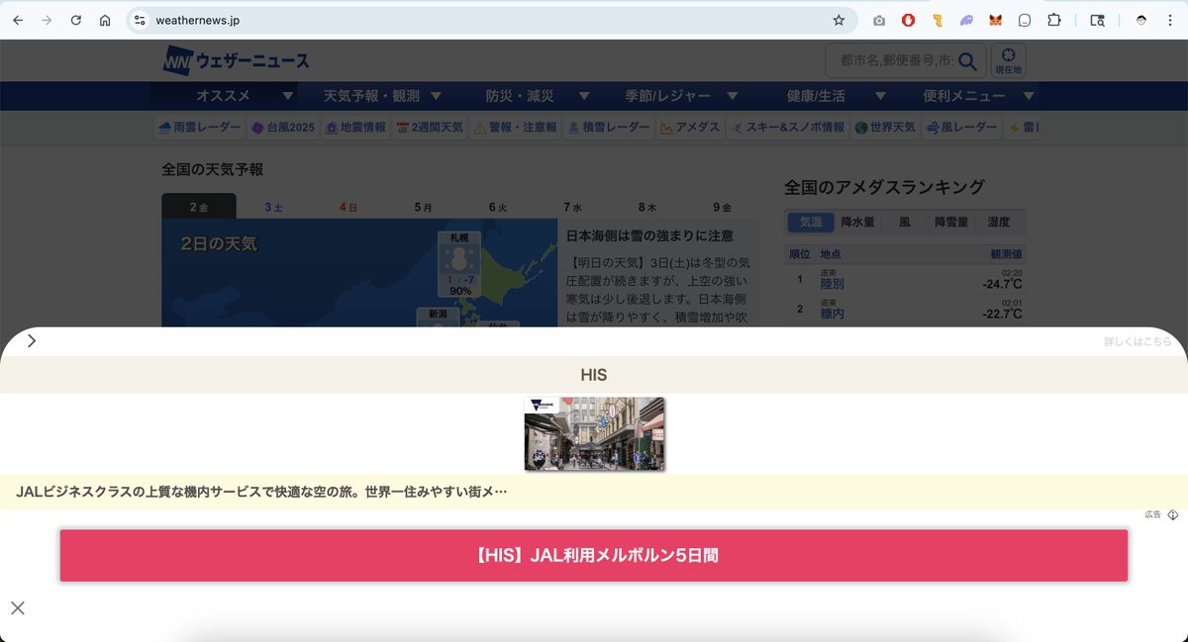The height and width of the screenshot is (642, 1188).
Task: Select the 3土 forecast tab
Action: point(274,207)
